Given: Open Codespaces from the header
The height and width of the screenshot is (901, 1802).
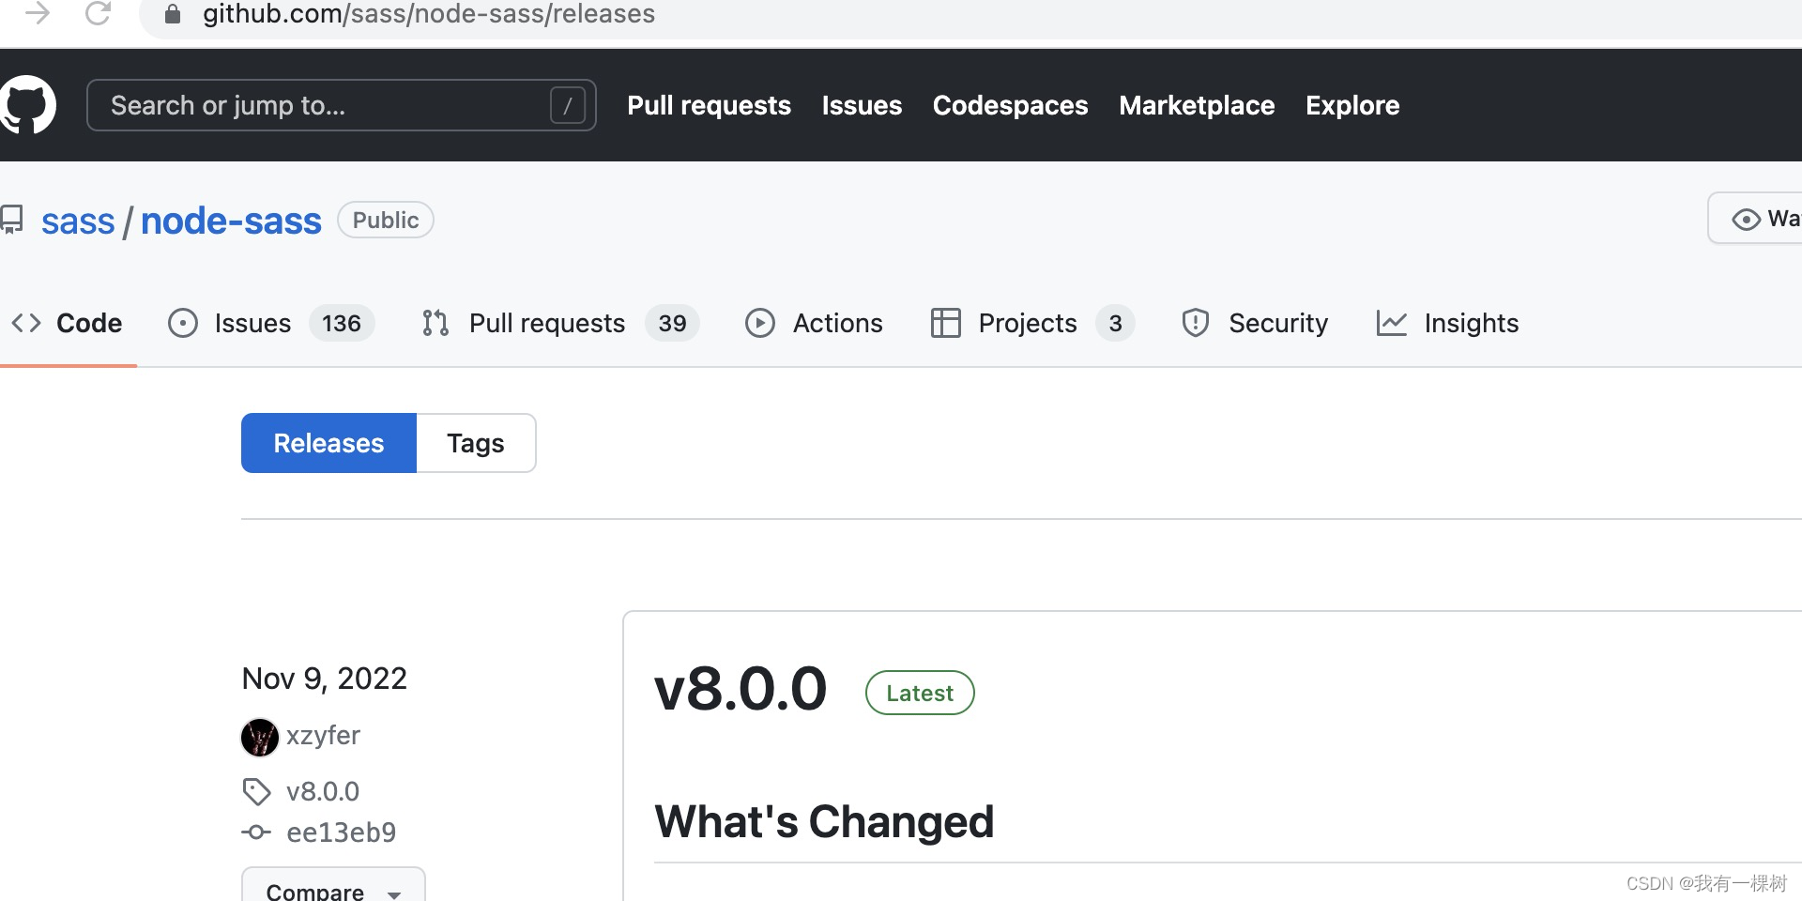Looking at the screenshot, I should click(x=1010, y=105).
